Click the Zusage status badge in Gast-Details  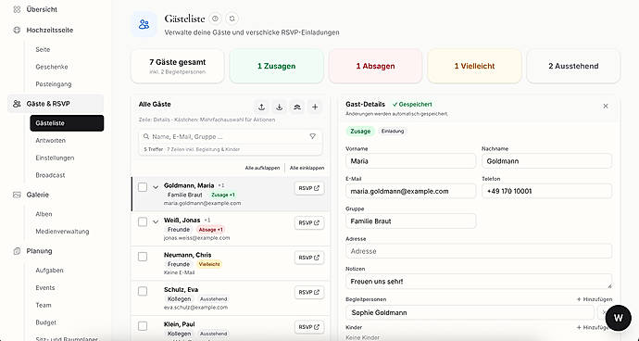(x=360, y=132)
